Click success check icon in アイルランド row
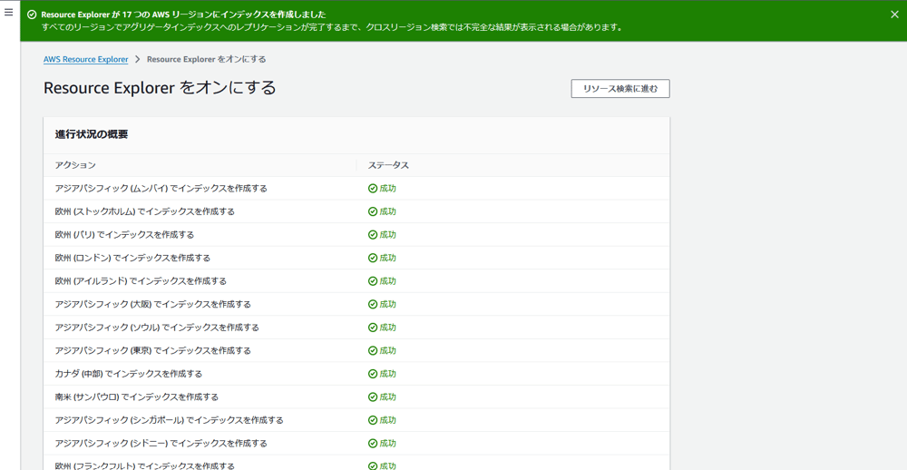The height and width of the screenshot is (470, 907). (x=373, y=280)
